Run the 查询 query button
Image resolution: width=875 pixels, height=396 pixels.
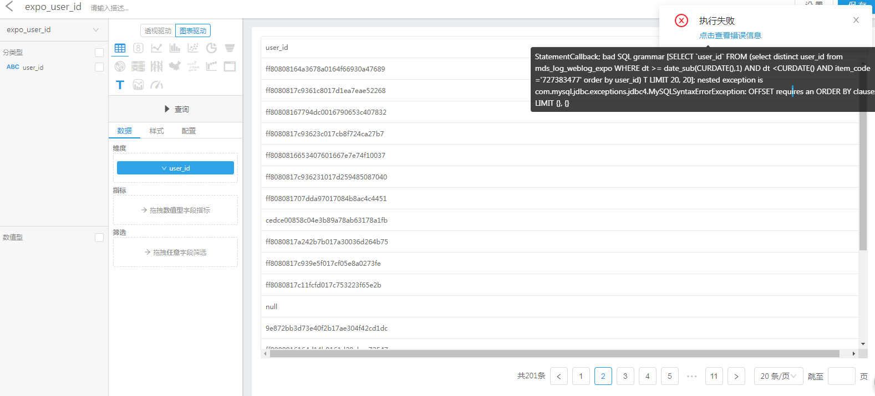tap(176, 109)
